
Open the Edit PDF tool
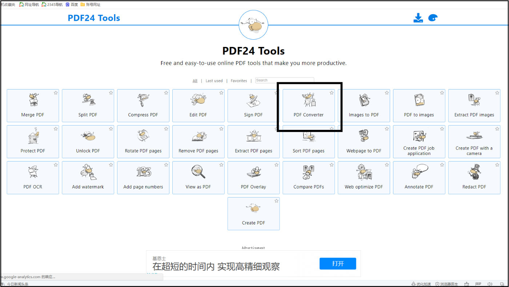click(x=199, y=105)
